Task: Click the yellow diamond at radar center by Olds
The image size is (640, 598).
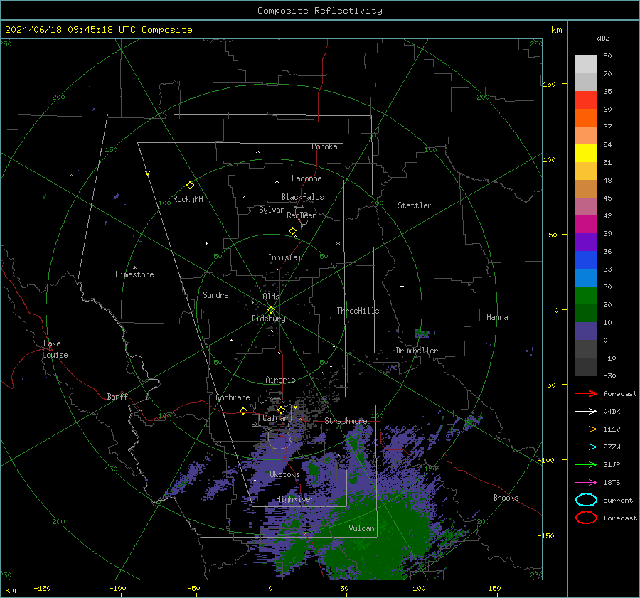Action: [271, 310]
